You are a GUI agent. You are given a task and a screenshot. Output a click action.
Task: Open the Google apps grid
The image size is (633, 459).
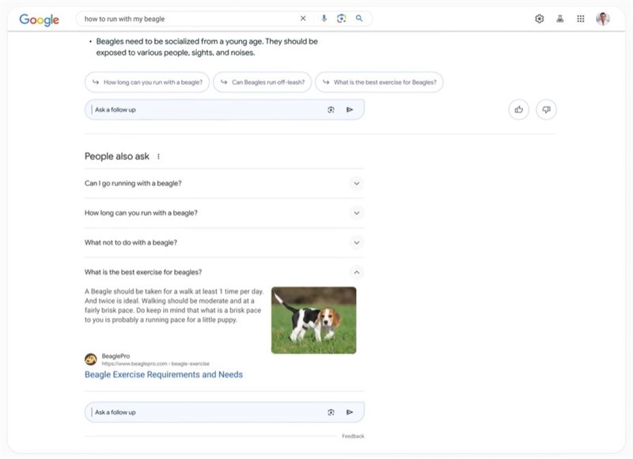point(581,19)
